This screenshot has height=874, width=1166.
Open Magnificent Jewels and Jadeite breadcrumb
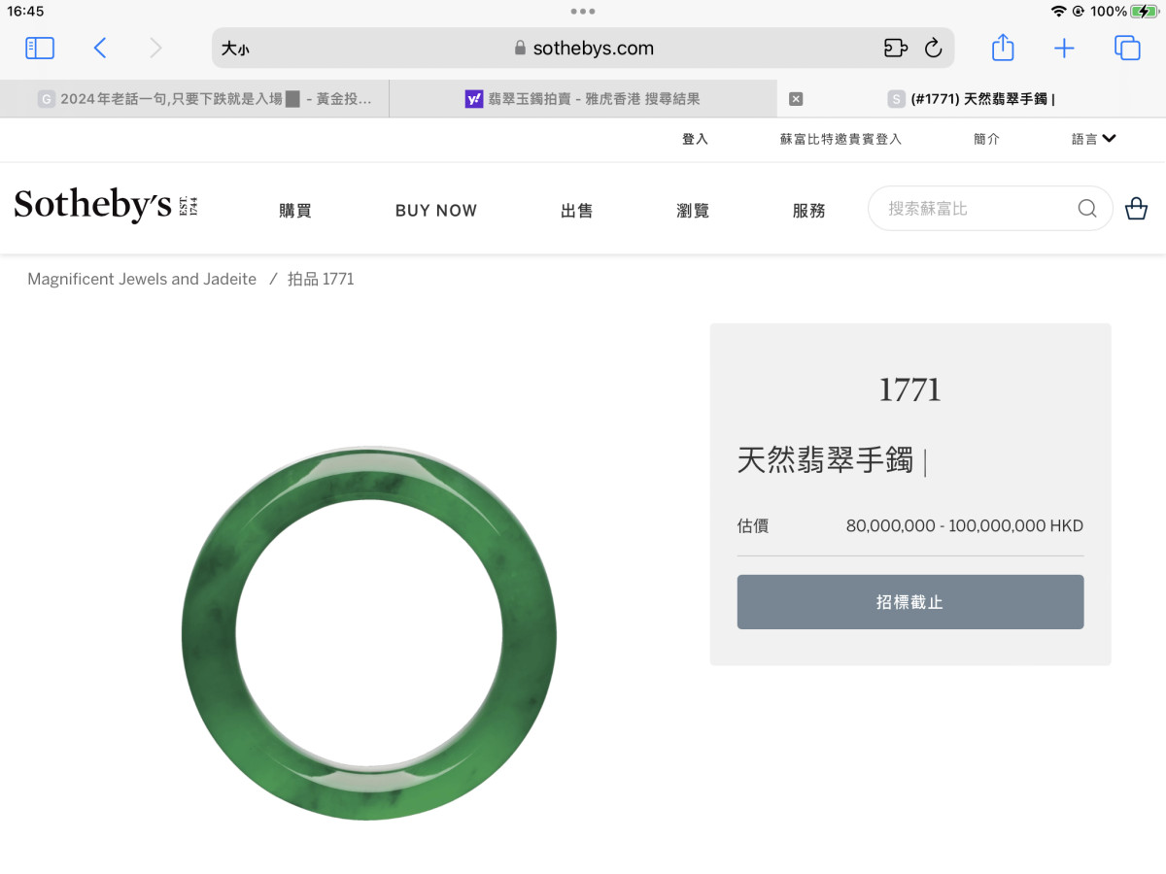pyautogui.click(x=142, y=279)
